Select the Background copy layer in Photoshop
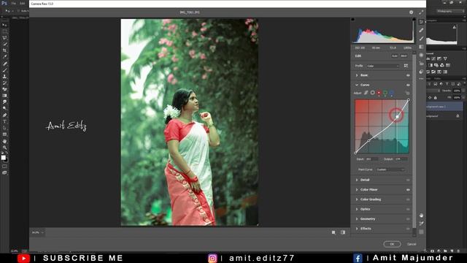 tap(444, 107)
